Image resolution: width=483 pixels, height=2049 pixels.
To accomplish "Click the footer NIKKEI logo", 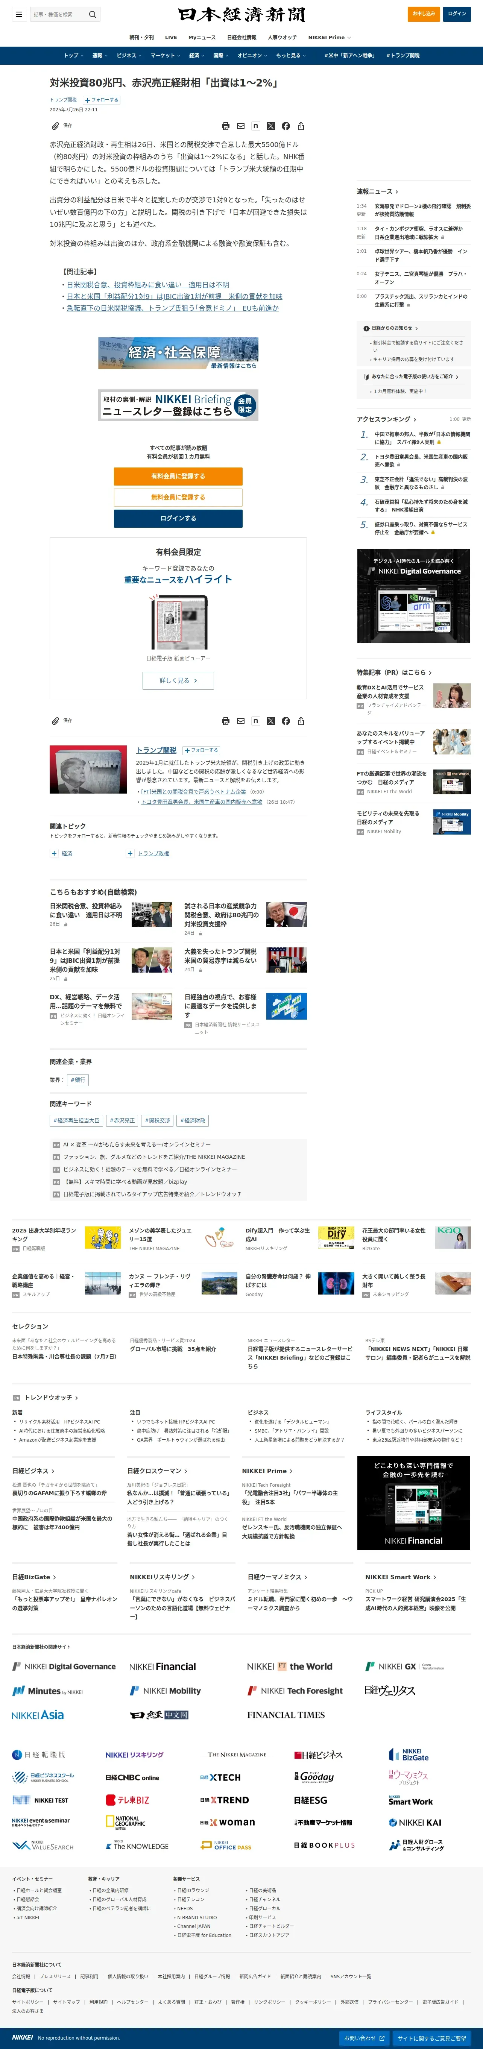I will point(22,2038).
